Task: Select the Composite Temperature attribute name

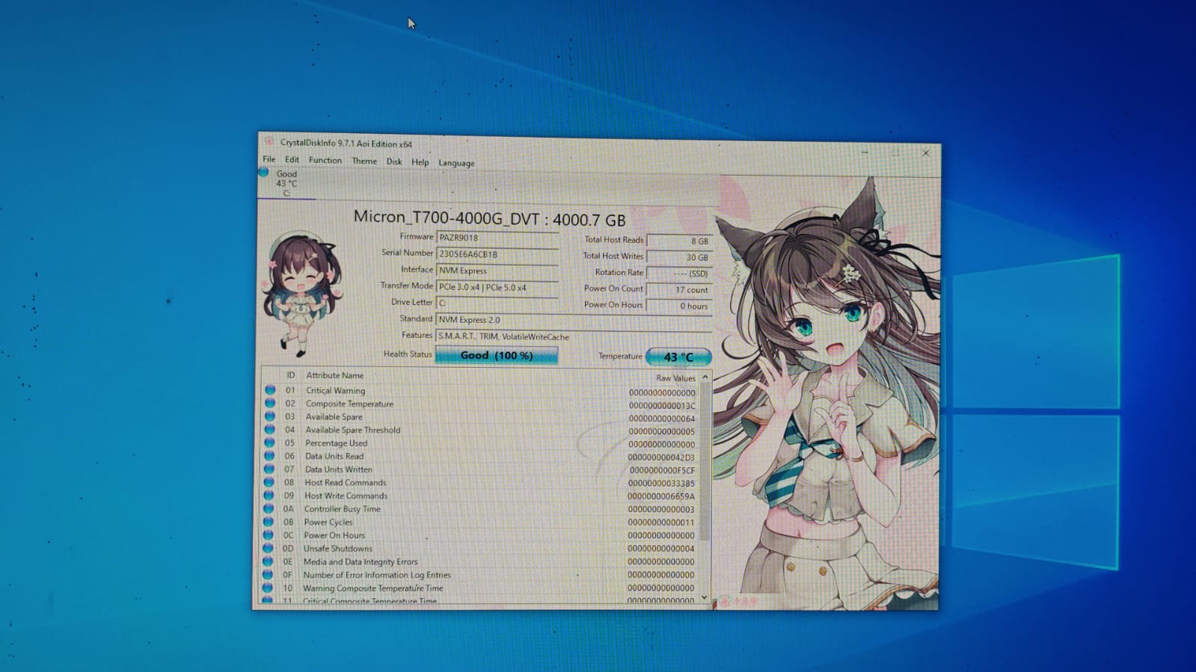Action: (x=349, y=404)
